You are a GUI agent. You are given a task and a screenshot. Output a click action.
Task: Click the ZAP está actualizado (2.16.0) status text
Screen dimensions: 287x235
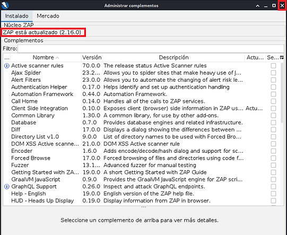(x=42, y=32)
